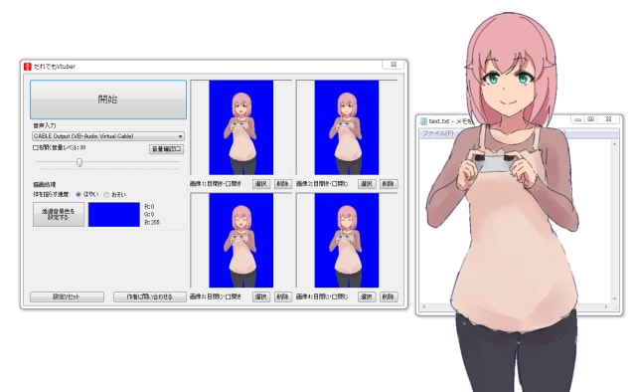Click 削除 delete button for image 3
636x392 pixels.
click(x=283, y=296)
